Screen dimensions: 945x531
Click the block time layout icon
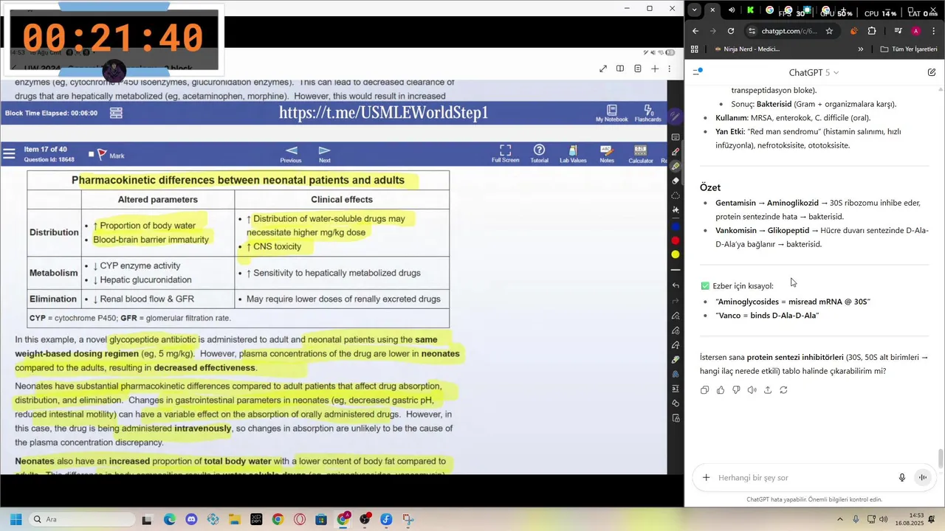click(x=116, y=113)
